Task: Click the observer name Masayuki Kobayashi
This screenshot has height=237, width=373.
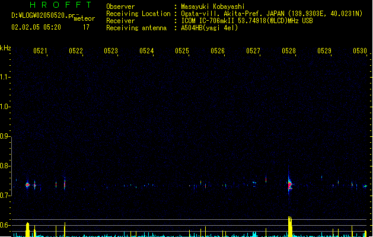Action: tap(213, 7)
